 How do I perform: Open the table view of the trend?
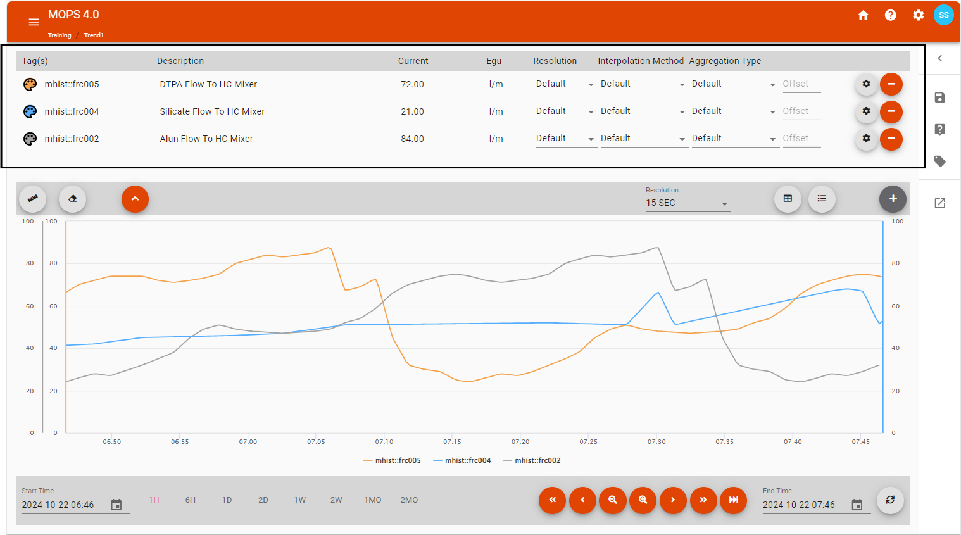(x=788, y=199)
